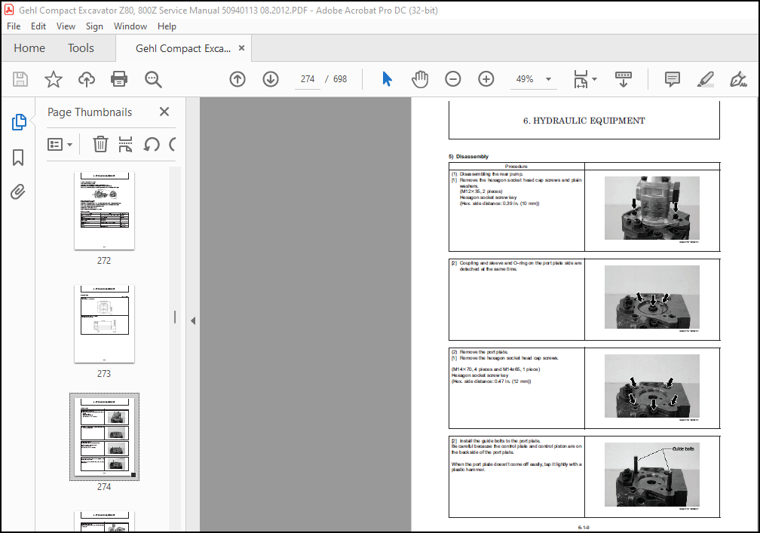Switch to the Home tab
This screenshot has height=533, width=760.
point(29,48)
